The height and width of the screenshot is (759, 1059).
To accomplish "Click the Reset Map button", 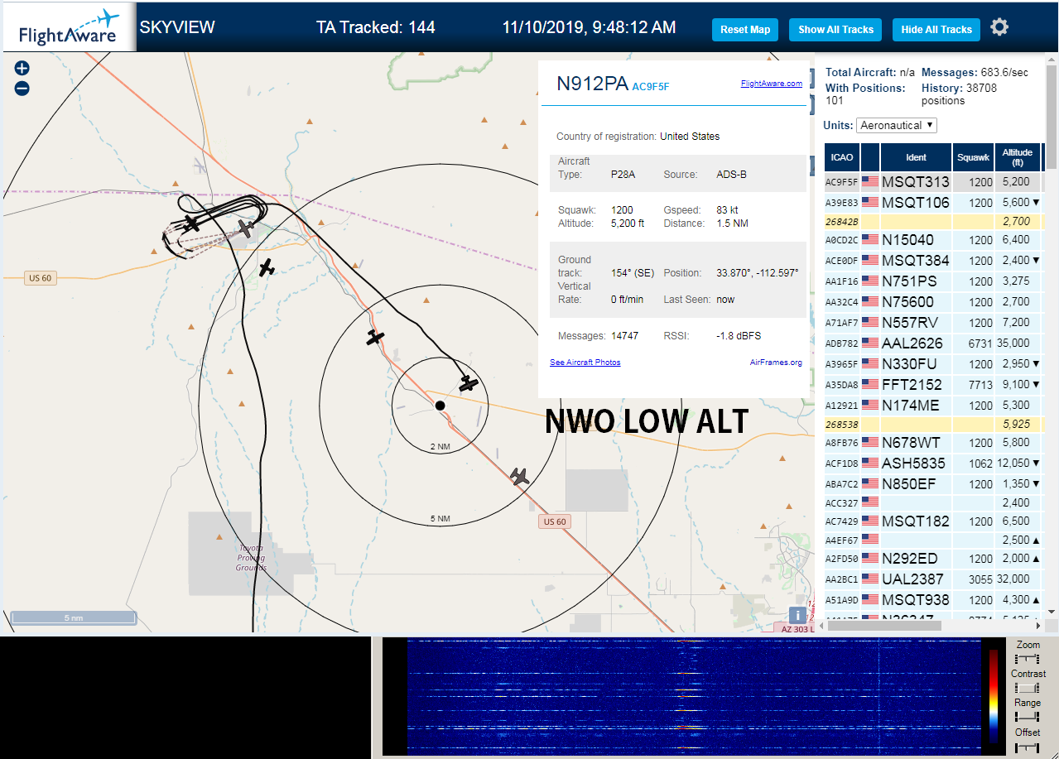I will click(745, 30).
